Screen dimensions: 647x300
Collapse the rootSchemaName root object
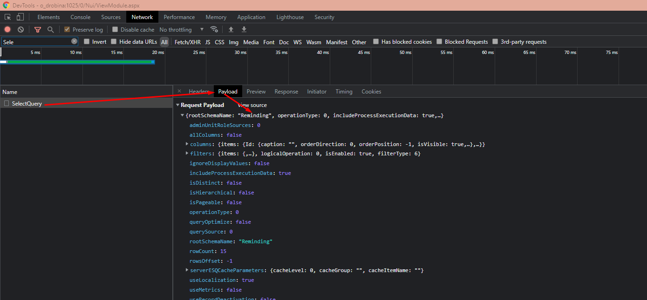point(183,115)
